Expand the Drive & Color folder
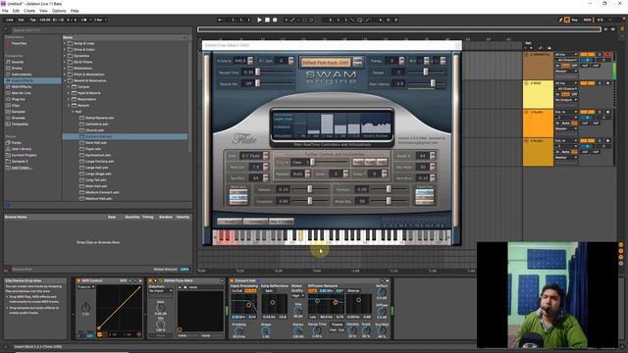 click(65, 50)
